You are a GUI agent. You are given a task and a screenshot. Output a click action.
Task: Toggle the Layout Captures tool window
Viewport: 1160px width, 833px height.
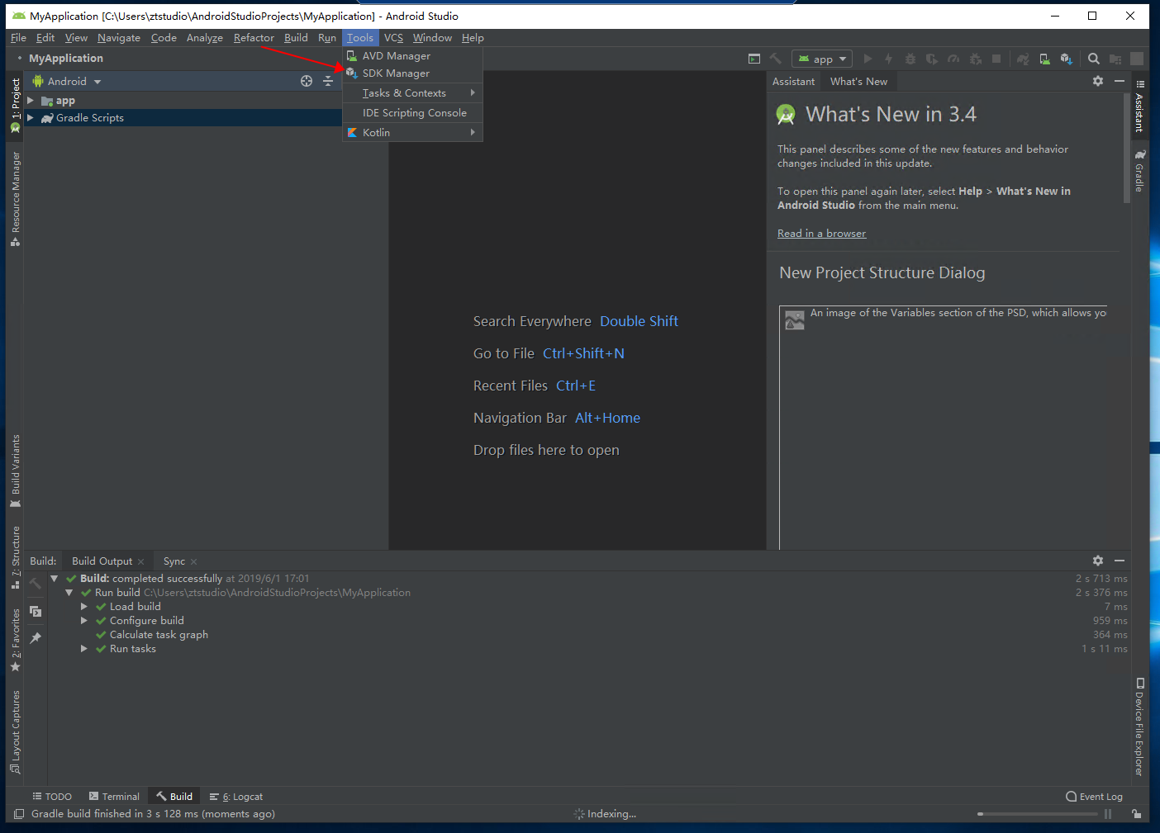[x=15, y=731]
